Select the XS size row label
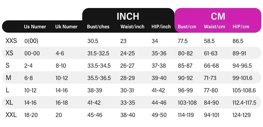The width and height of the screenshot is (263, 127). 9,53
